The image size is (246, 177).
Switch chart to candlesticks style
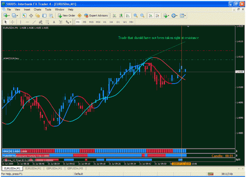[x=121, y=15]
